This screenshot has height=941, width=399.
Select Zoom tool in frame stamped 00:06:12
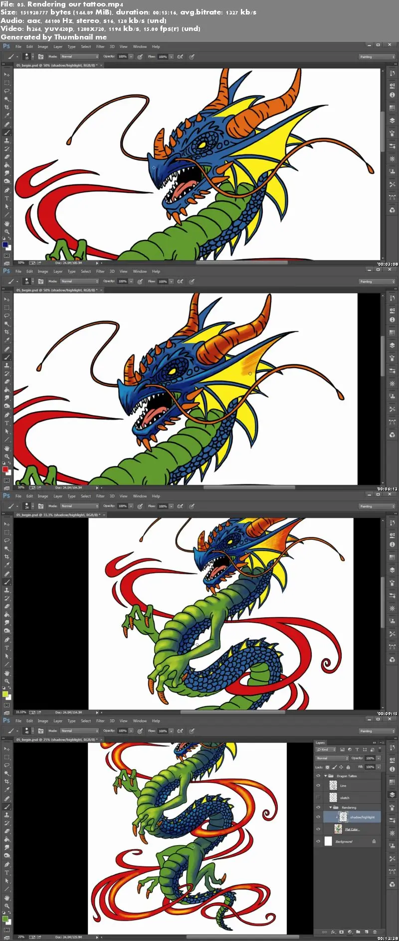click(7, 457)
